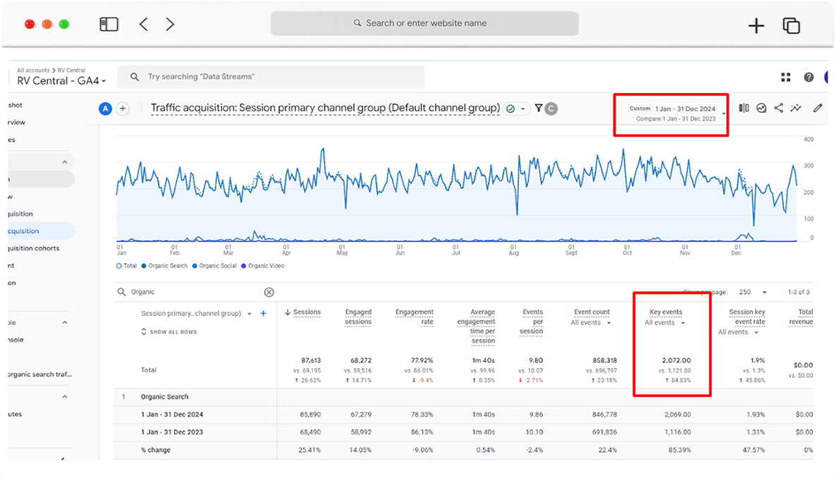Image resolution: width=836 pixels, height=490 pixels.
Task: Click the All accounts breadcrumb link
Action: point(33,71)
